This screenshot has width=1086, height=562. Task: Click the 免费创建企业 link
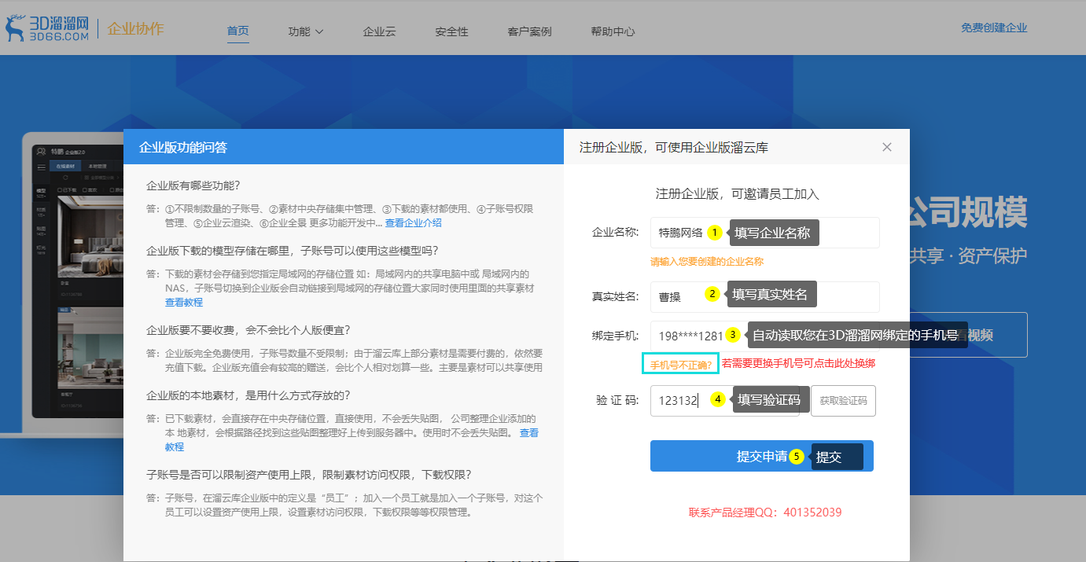tap(994, 28)
